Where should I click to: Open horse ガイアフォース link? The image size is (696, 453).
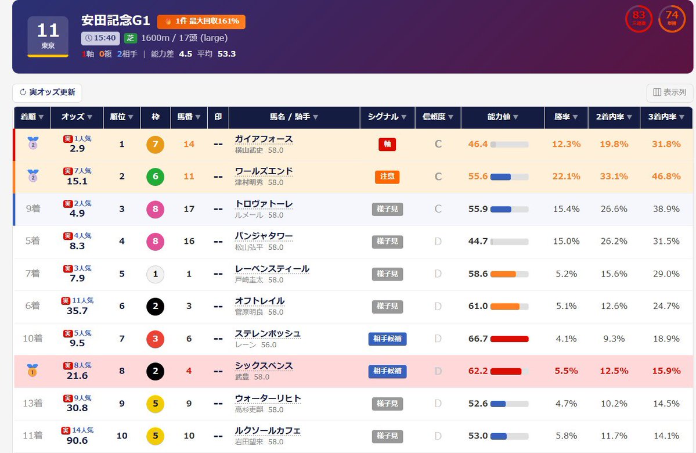pyautogui.click(x=264, y=139)
